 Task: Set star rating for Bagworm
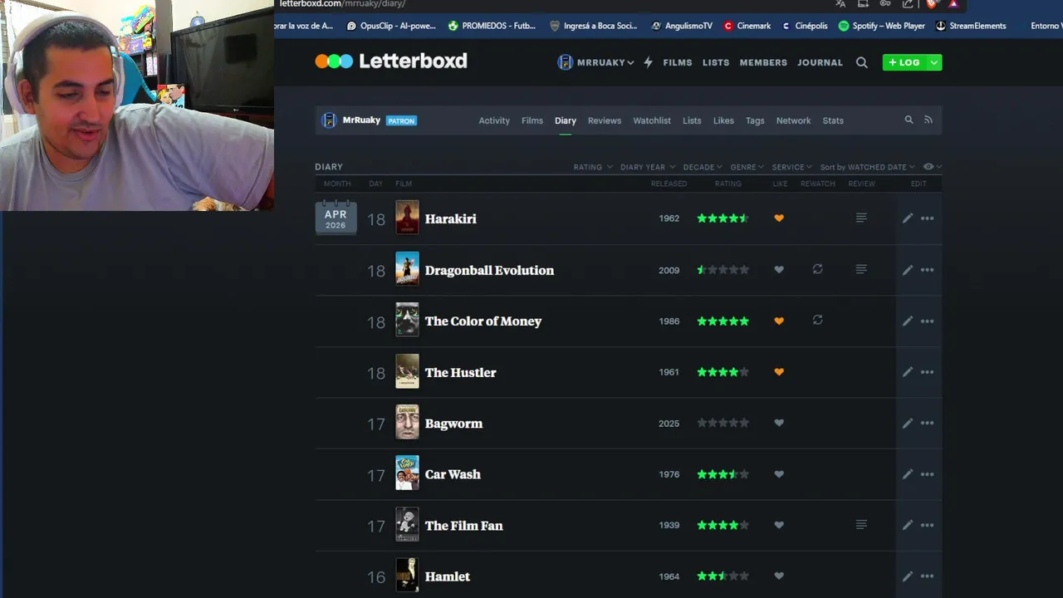point(723,423)
